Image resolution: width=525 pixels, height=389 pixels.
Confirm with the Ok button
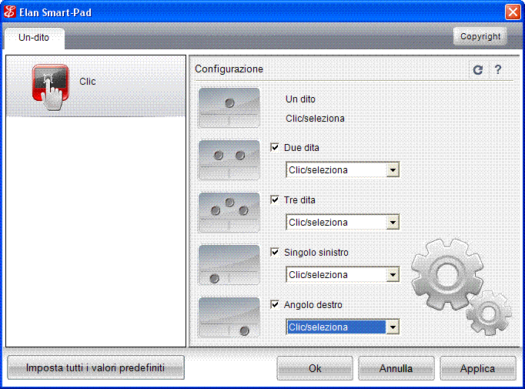[315, 368]
